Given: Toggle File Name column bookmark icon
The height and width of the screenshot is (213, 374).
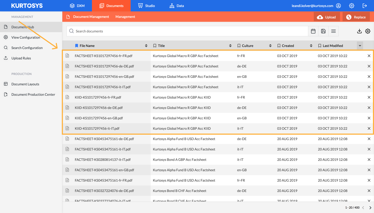Looking at the screenshot, I should click(x=76, y=46).
